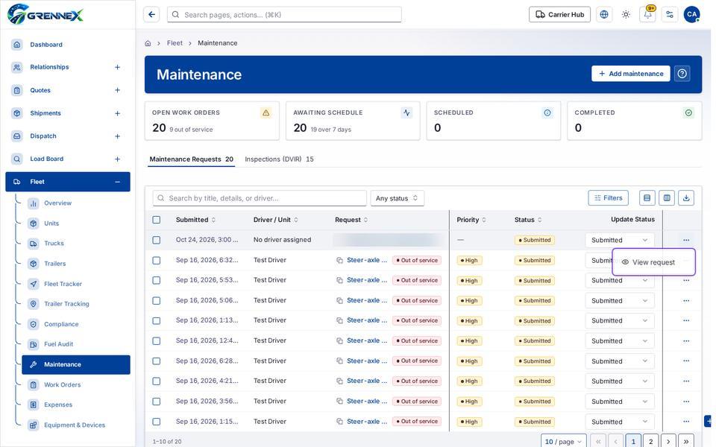Collapse the Fleet sidebar section
Viewport: 716px width, 447px height.
117,182
